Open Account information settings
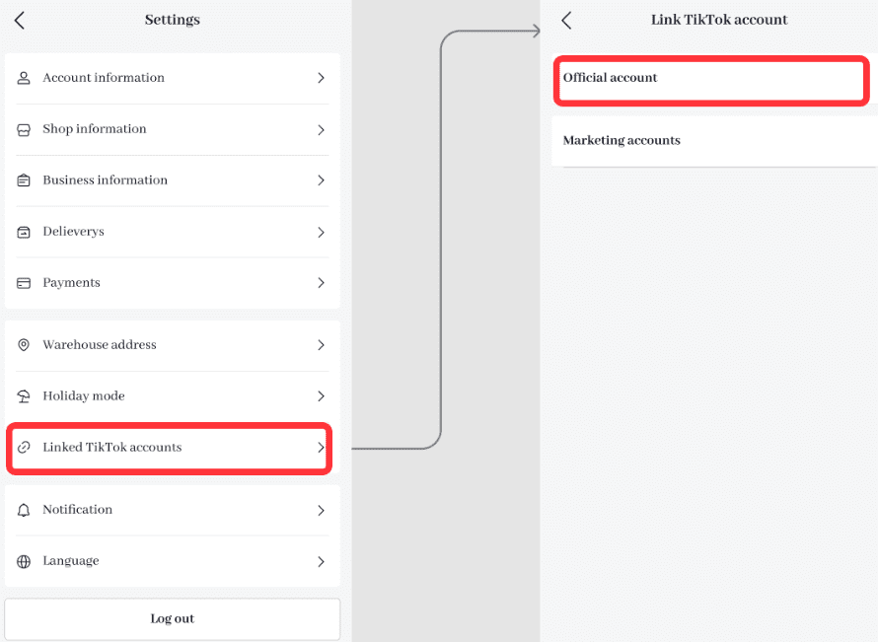878x642 pixels. coord(172,78)
